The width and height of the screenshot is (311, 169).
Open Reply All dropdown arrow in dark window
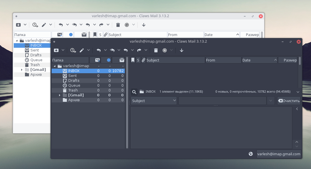click(x=119, y=50)
